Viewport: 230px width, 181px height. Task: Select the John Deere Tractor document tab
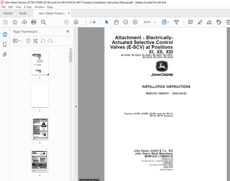52,13
